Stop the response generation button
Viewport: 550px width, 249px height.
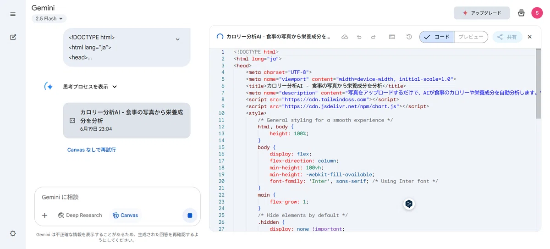190,215
